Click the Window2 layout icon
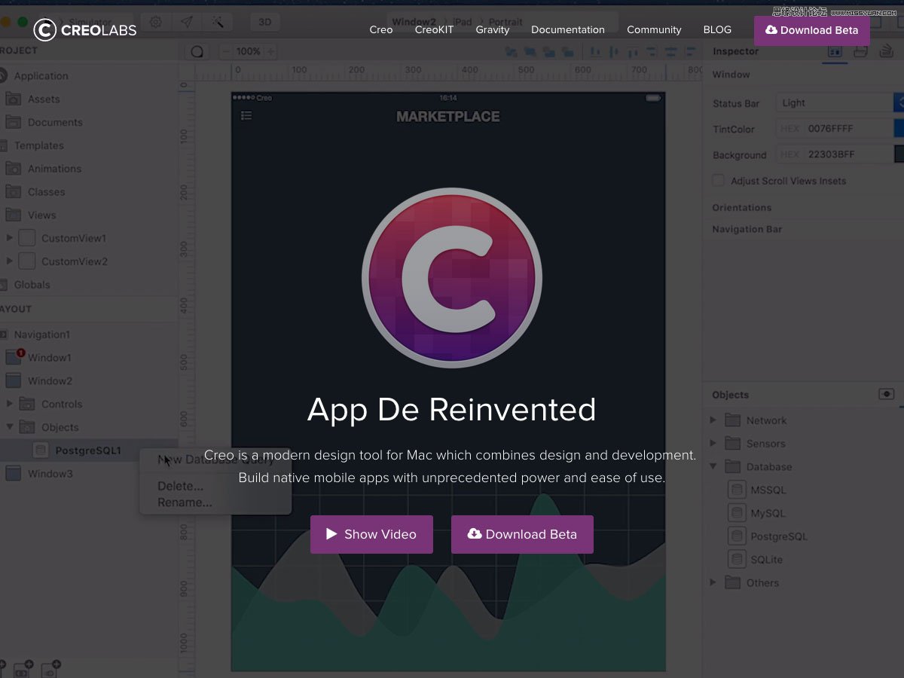904x678 pixels. tap(14, 380)
